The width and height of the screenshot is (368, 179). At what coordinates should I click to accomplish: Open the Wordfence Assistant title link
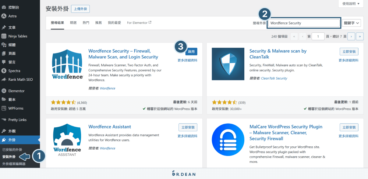click(110, 127)
